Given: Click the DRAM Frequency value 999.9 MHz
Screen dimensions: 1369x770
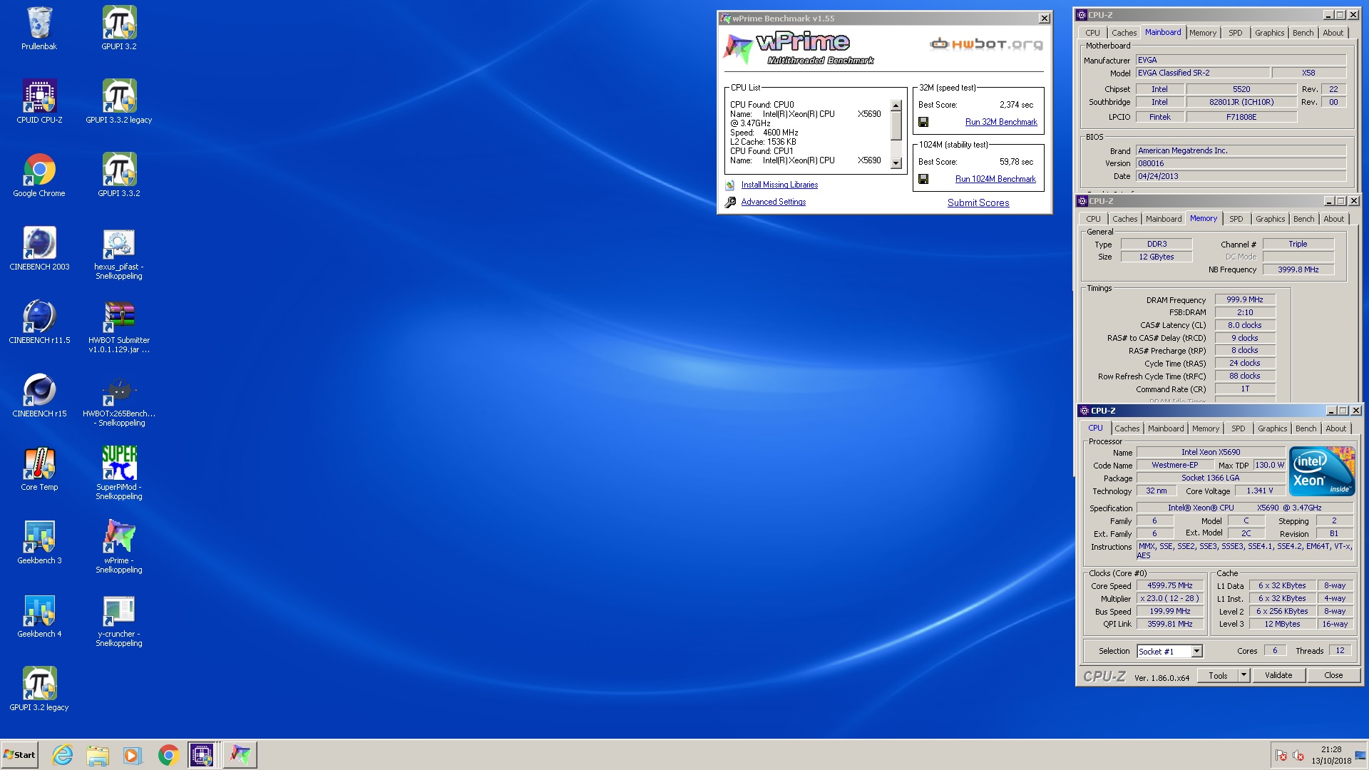Looking at the screenshot, I should (1245, 299).
